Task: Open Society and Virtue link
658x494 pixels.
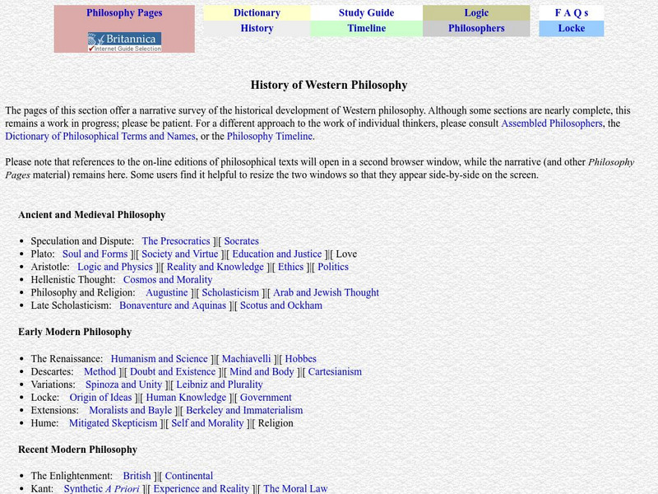Action: pyautogui.click(x=180, y=254)
